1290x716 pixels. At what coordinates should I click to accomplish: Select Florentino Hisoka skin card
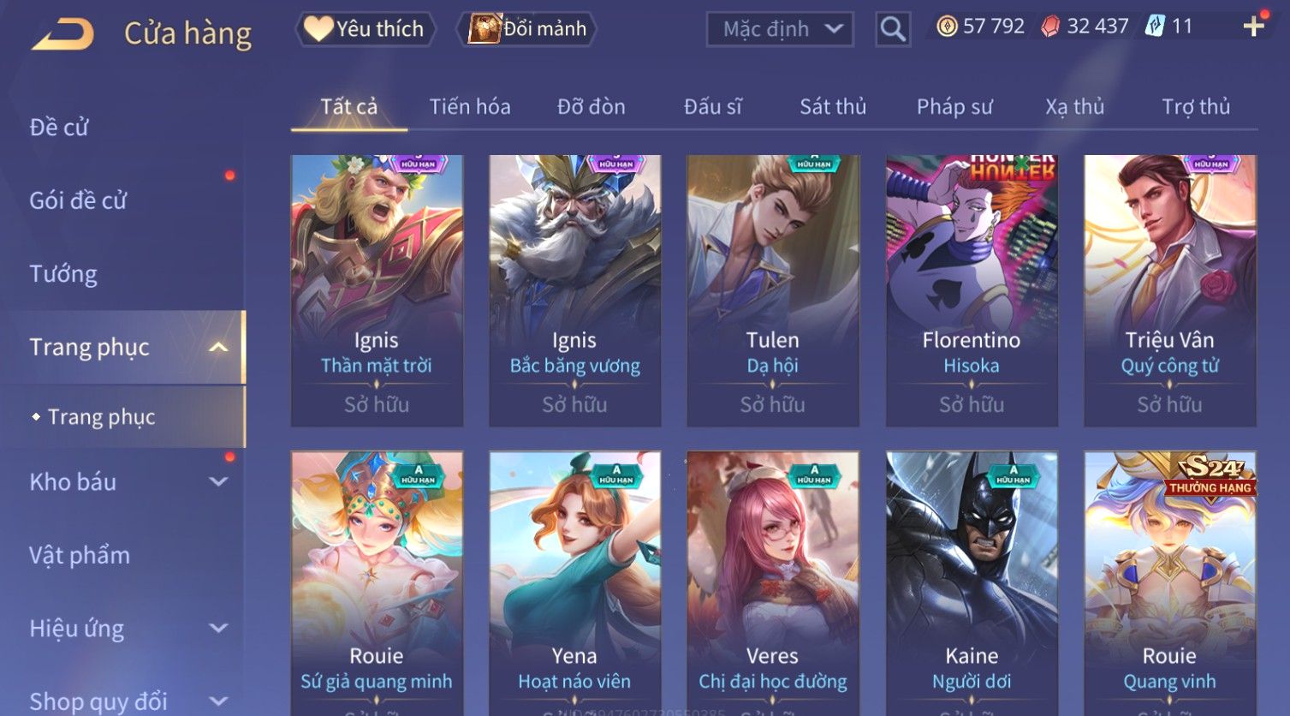tap(972, 290)
